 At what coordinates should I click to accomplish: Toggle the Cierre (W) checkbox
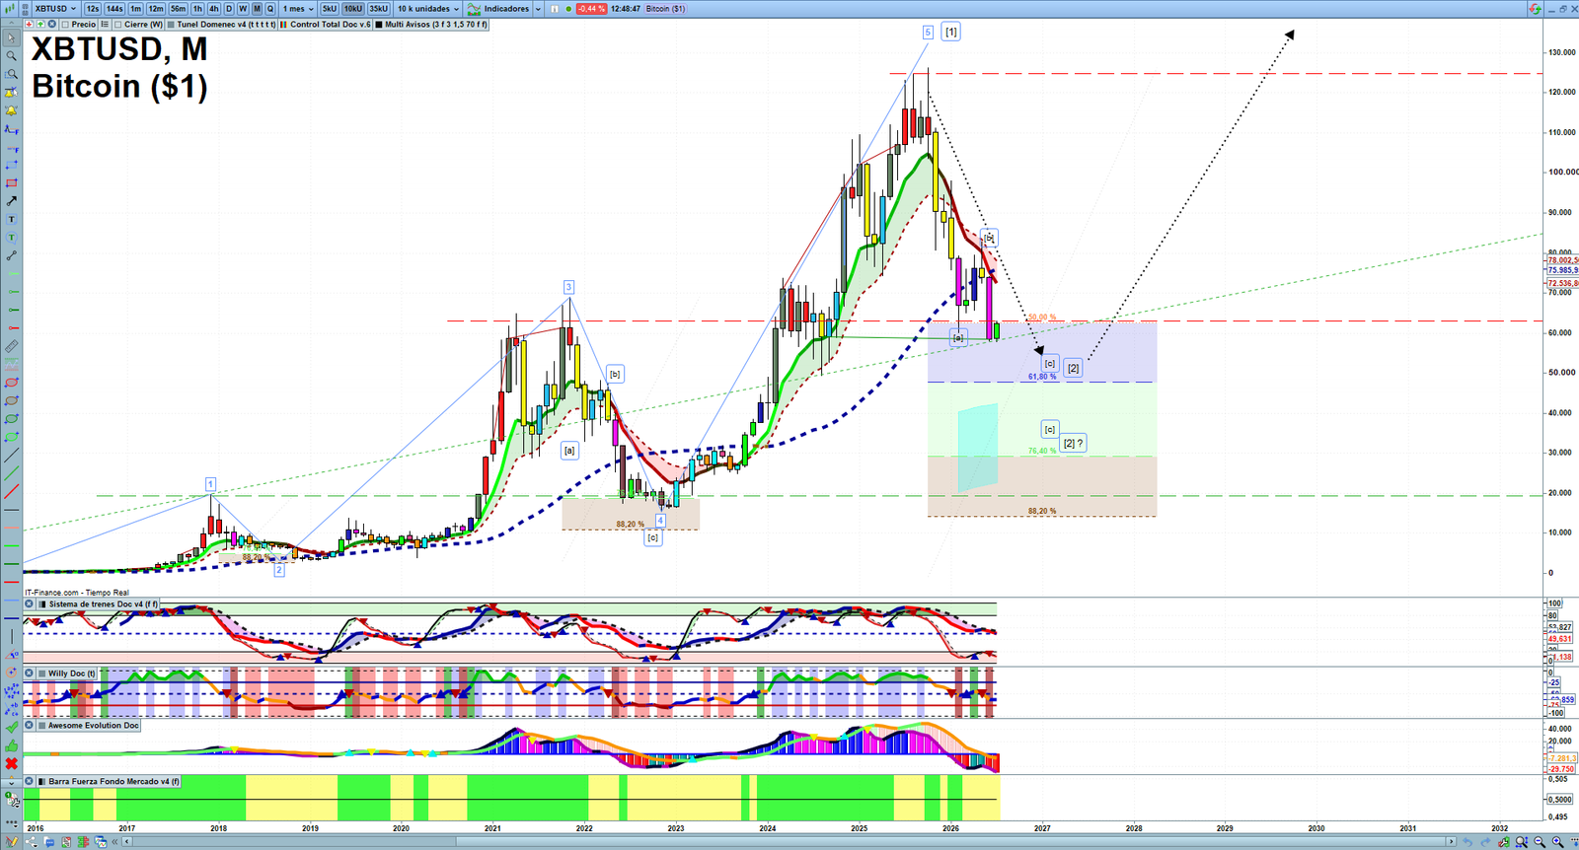tap(118, 25)
